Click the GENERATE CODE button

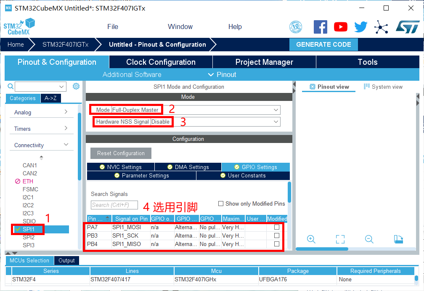point(323,45)
